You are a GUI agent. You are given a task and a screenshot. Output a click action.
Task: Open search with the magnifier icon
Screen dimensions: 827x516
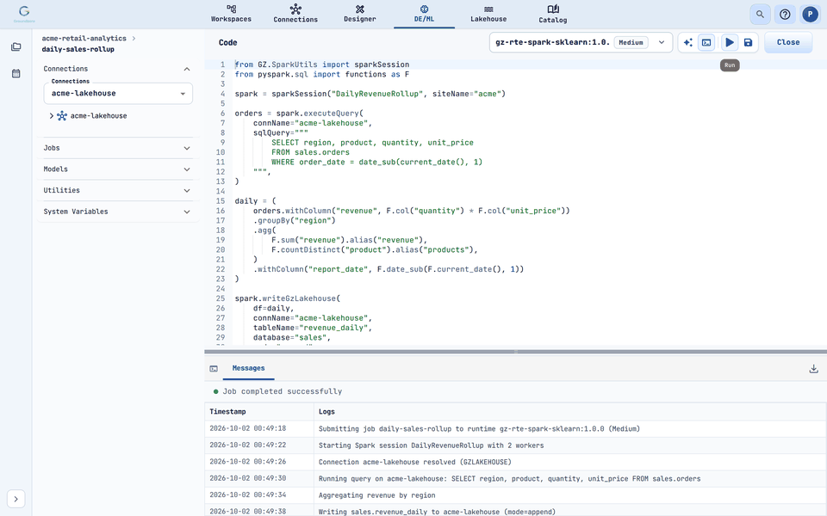pos(760,15)
